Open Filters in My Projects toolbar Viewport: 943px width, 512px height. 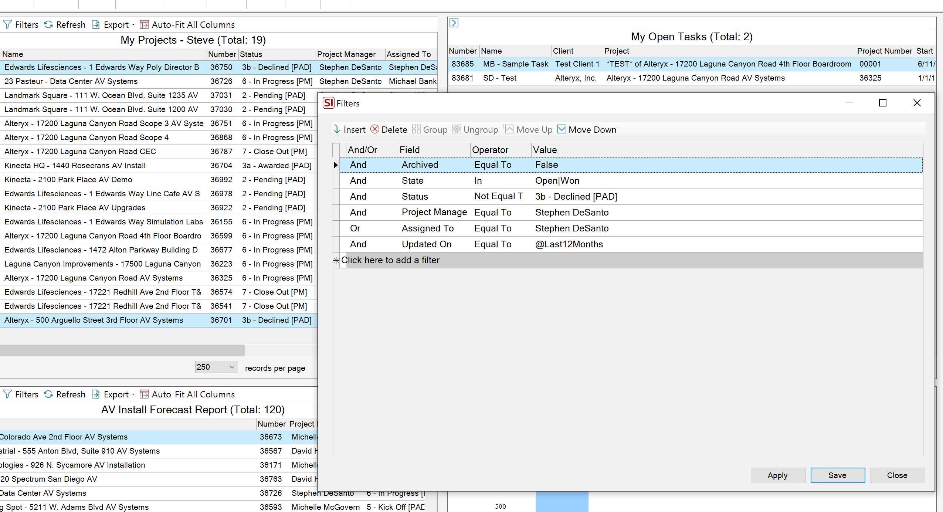(21, 25)
